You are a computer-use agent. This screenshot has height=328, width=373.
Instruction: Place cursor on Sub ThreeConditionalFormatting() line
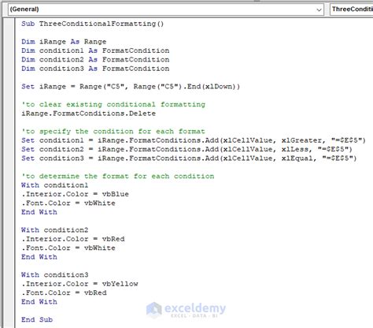coord(93,24)
